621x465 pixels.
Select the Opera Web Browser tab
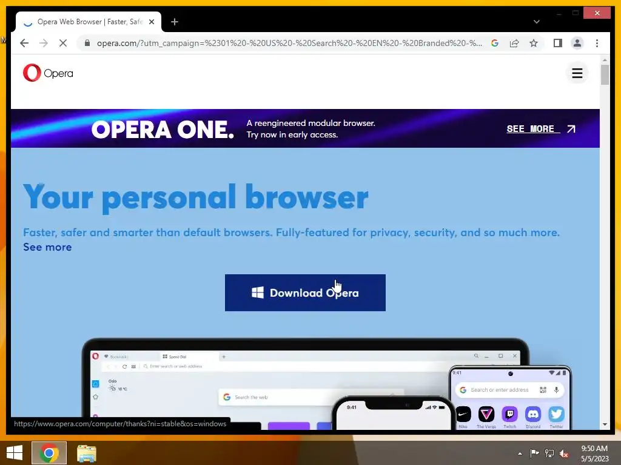point(89,22)
